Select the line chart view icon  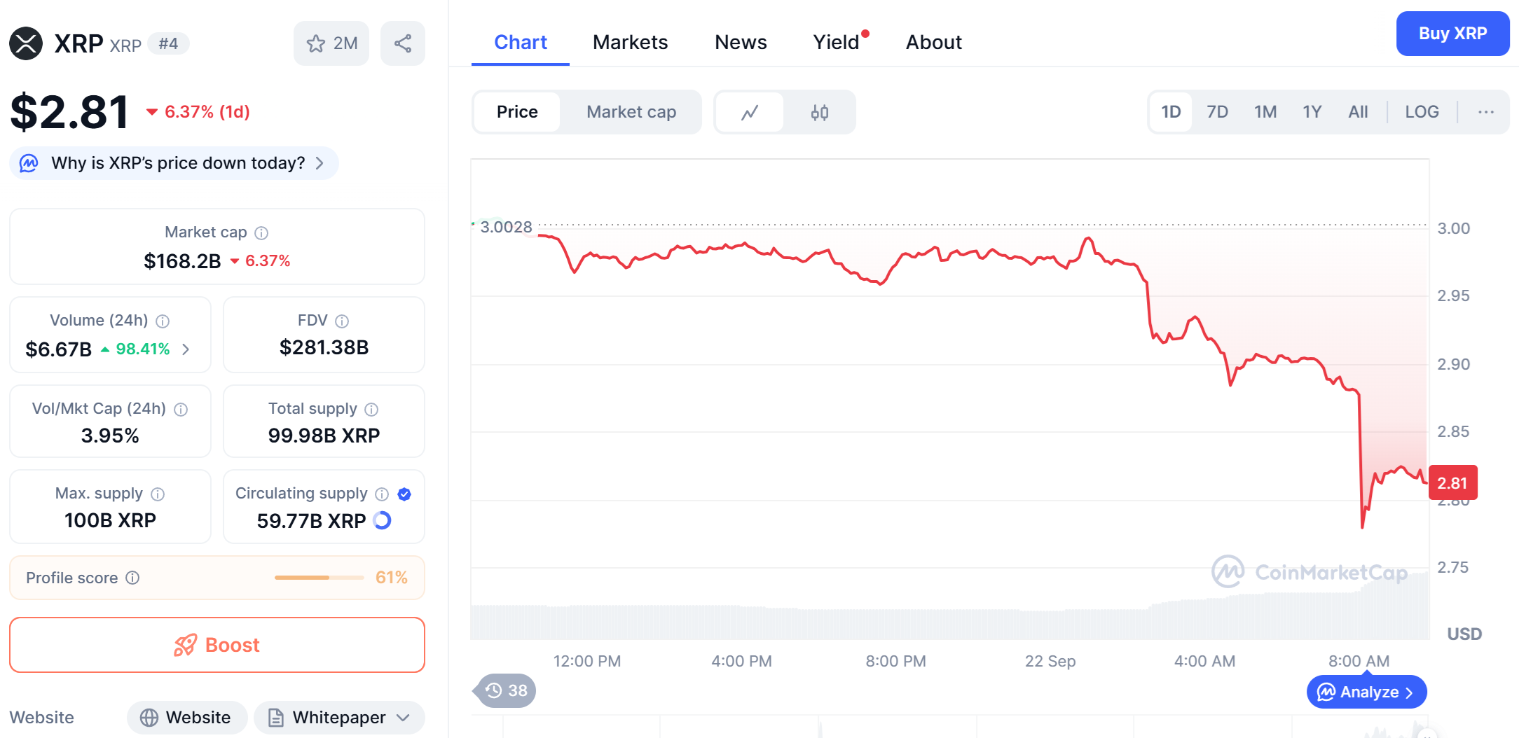(749, 112)
